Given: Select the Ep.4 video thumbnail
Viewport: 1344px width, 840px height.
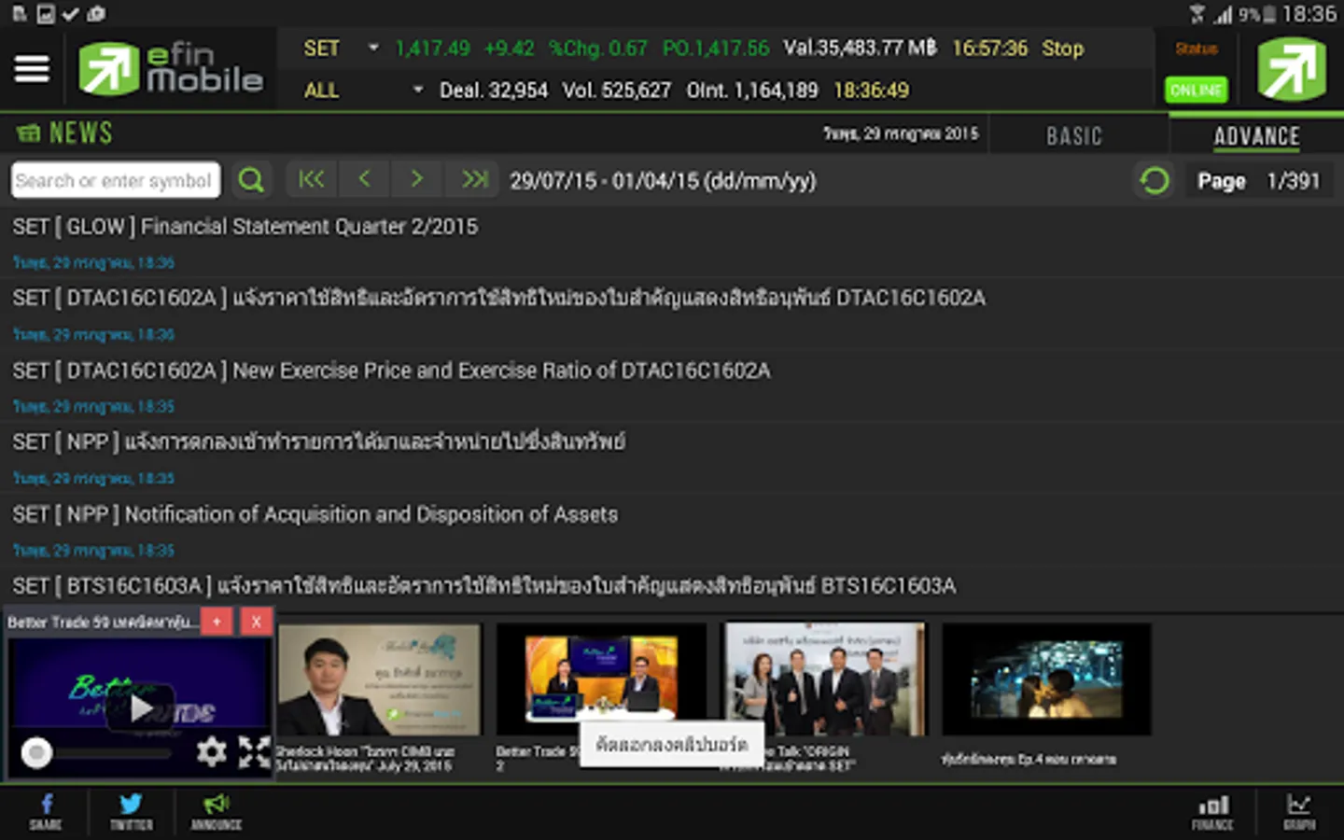Looking at the screenshot, I should click(x=1046, y=680).
